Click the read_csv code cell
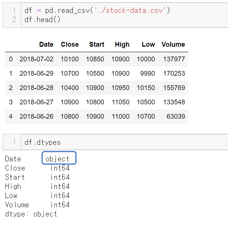The height and width of the screenshot is (226, 228). pos(124,15)
